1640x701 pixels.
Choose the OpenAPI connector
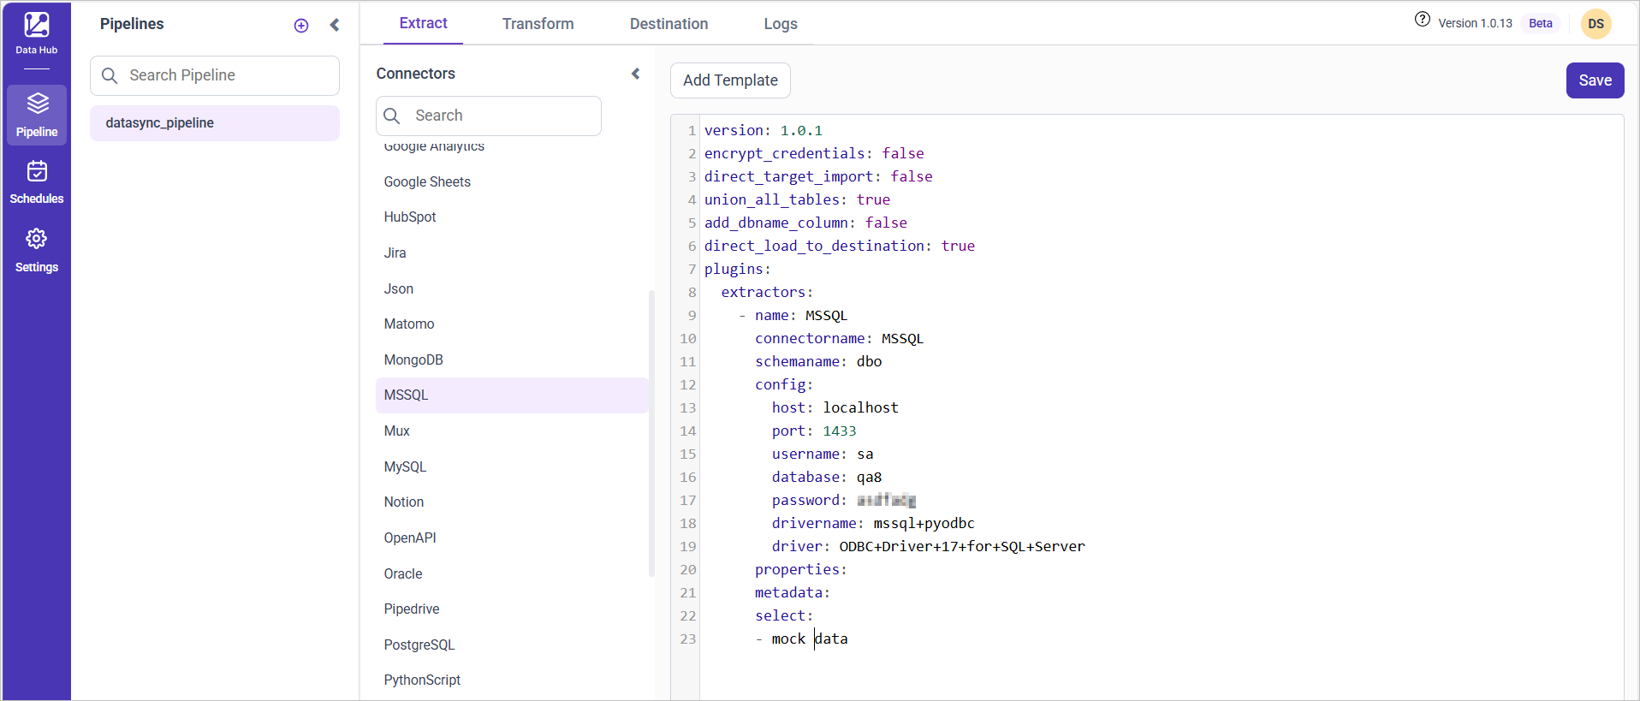pos(410,538)
